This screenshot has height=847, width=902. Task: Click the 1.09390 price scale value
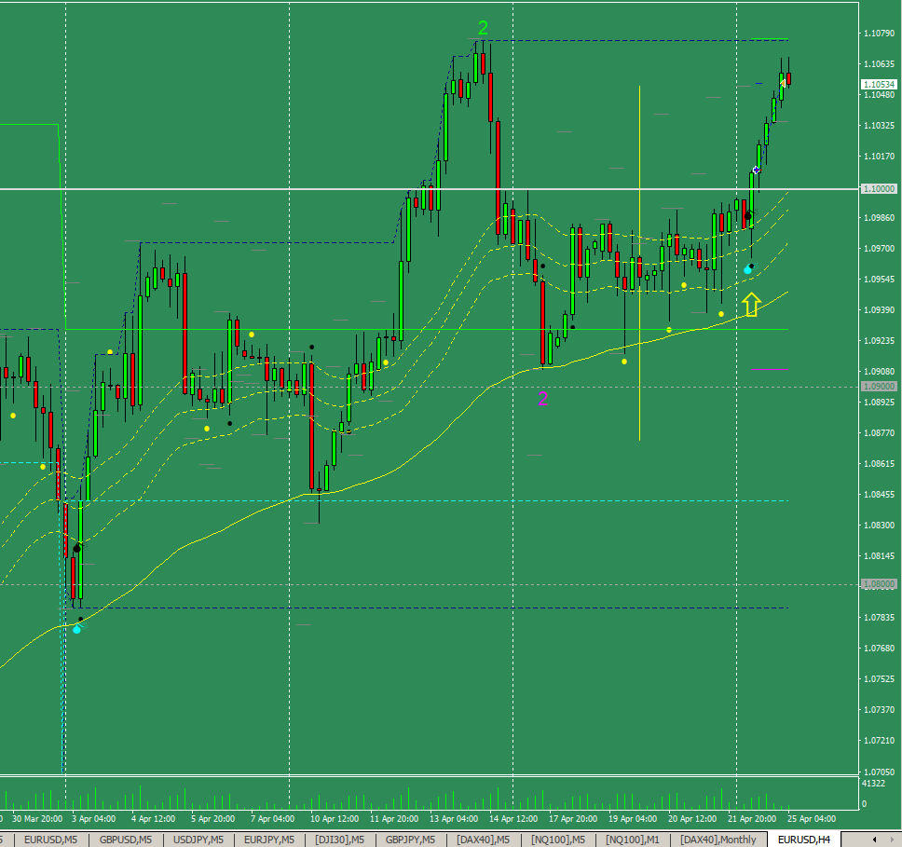(879, 310)
